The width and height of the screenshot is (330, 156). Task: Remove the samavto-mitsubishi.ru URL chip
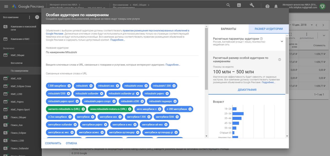point(83,109)
